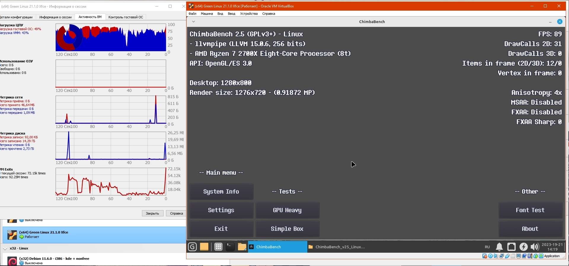The width and height of the screenshot is (569, 266).
Task: Switch to Детали конфигурации tab
Action: pyautogui.click(x=17, y=17)
